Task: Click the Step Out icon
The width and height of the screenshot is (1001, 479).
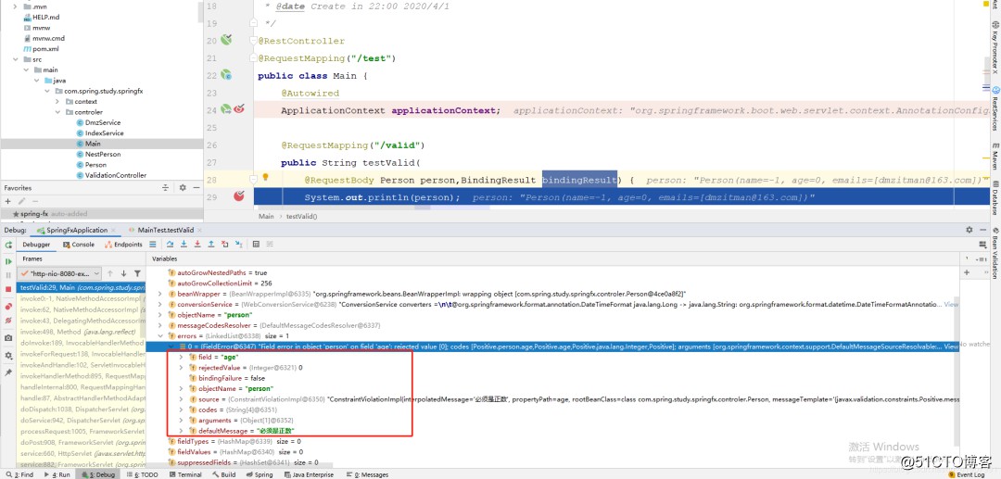Action: [x=210, y=245]
